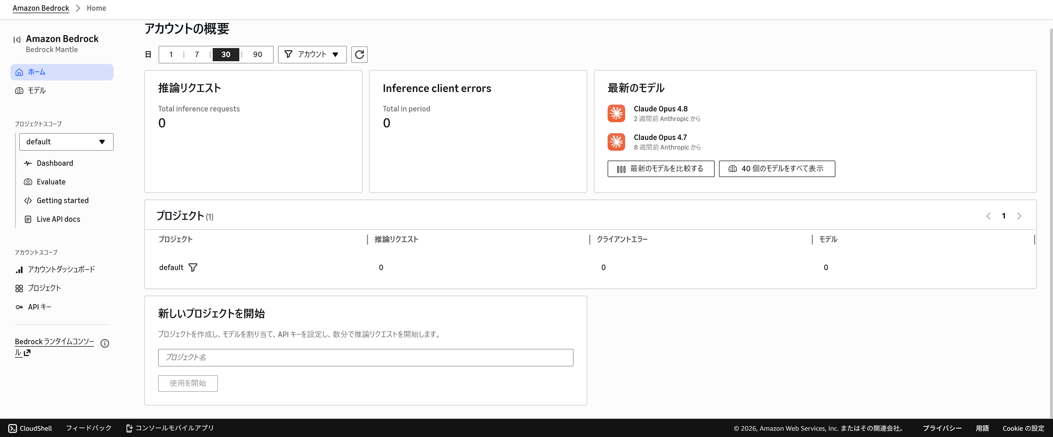Open API キー in sidebar
1053x437 pixels.
40,307
